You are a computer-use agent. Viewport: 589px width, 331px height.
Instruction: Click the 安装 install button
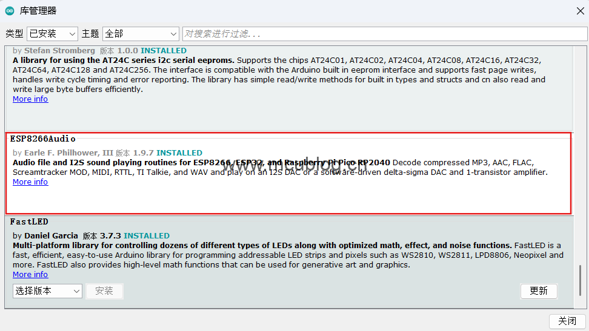[104, 291]
